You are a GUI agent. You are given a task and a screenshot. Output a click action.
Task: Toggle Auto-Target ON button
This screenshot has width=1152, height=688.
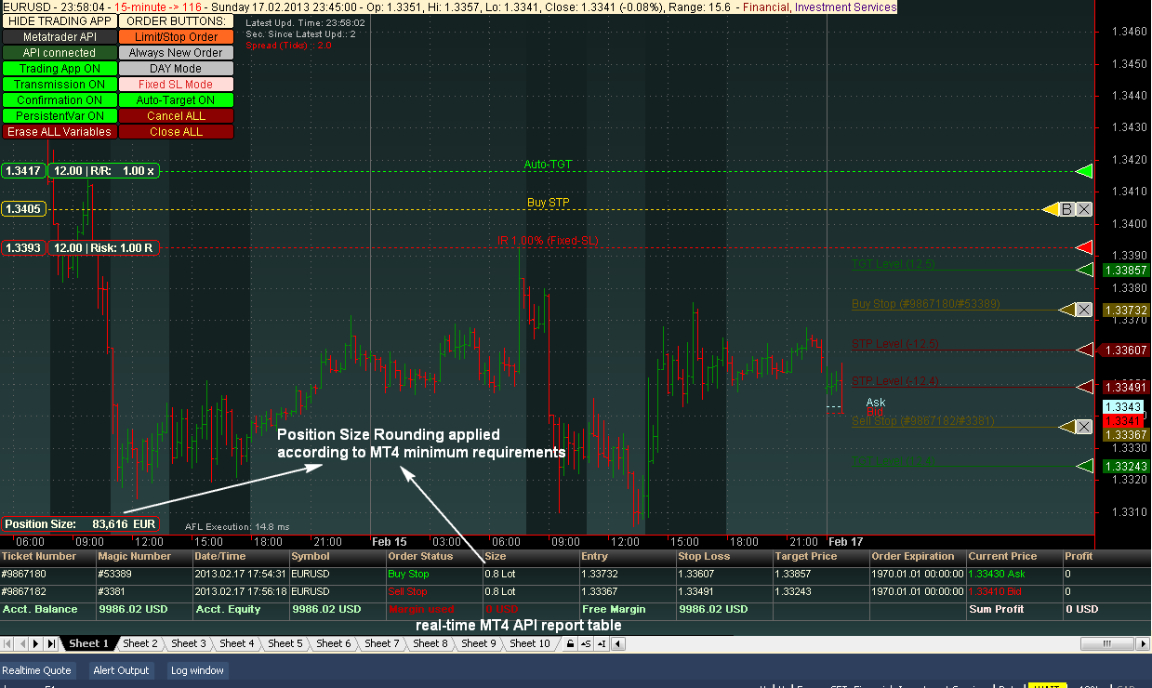click(x=176, y=100)
